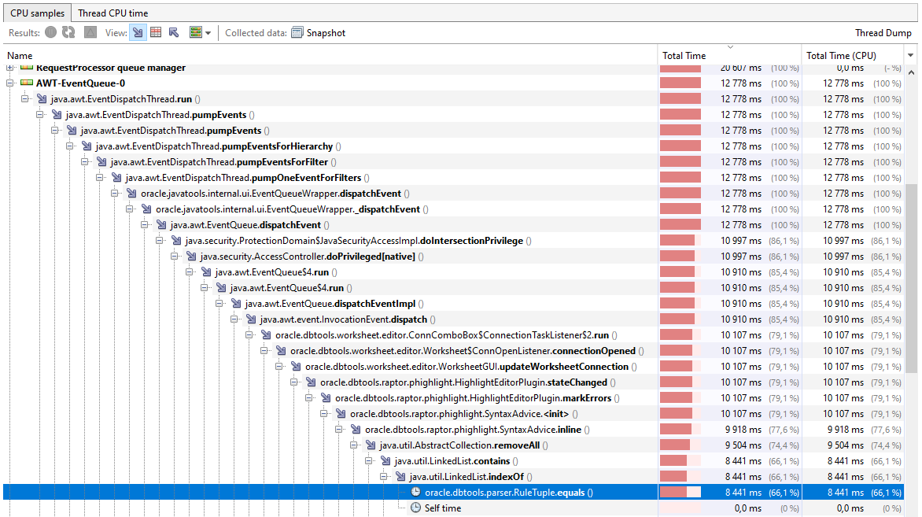Click the node icon of InvocationEvent.dispatch

tap(251, 319)
